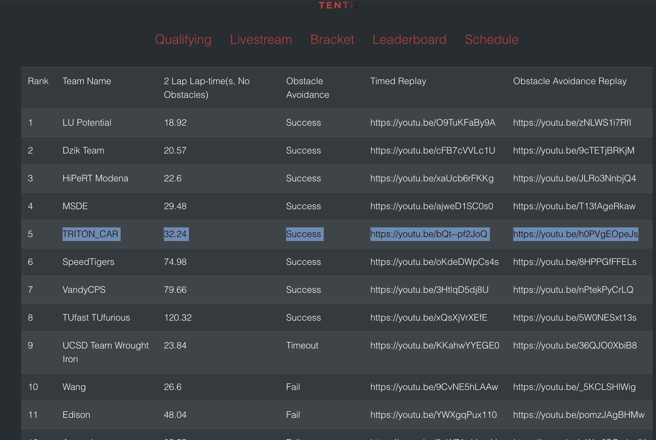Open UCSD Team Wrought Iron timed replay
656x440 pixels.
[434, 345]
